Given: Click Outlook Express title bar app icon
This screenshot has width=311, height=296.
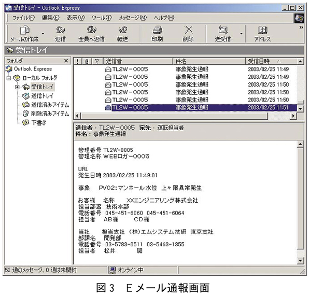Looking at the screenshot, I should 8,8.
